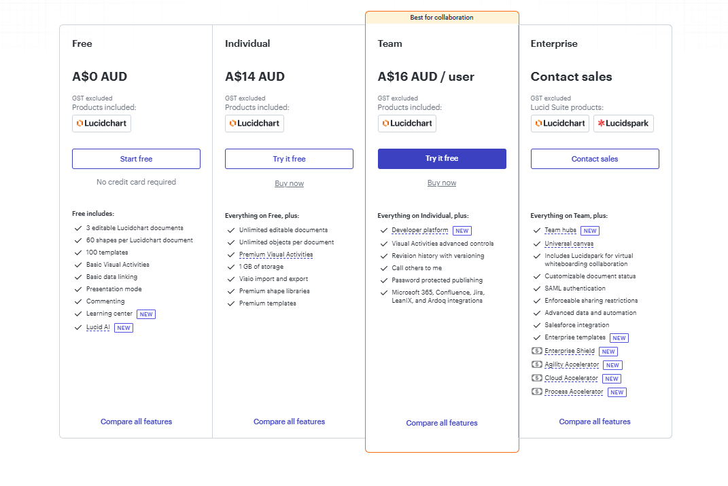Click Lucidchart product badge in Individual plan
Viewport: 728px width, 486px height.
(x=254, y=124)
